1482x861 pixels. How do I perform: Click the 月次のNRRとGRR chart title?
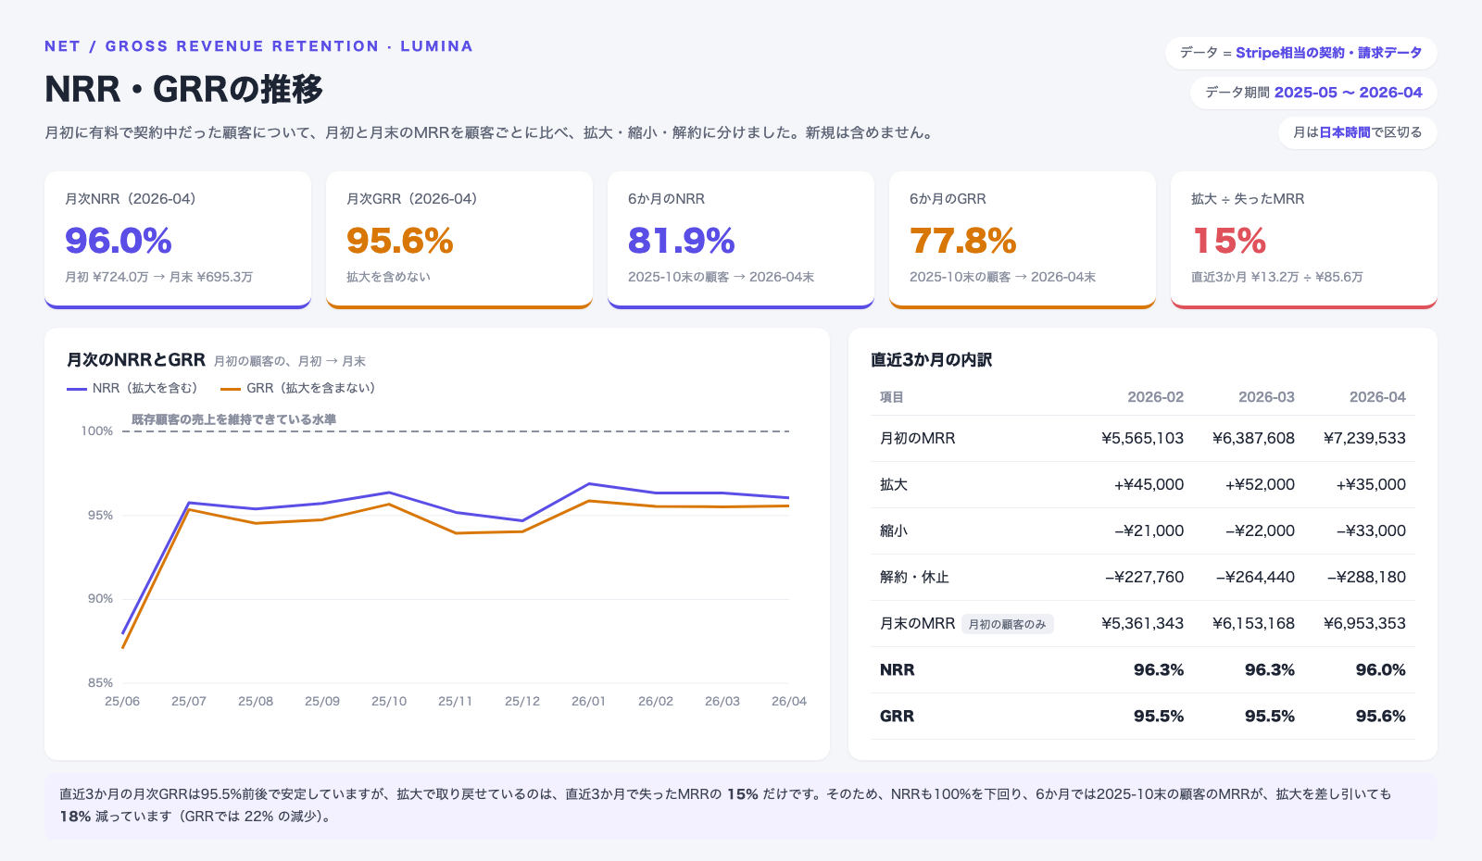[135, 360]
